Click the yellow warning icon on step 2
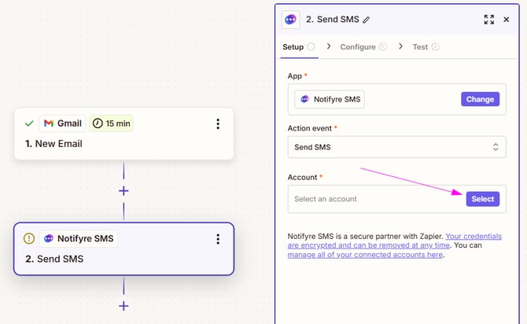527x324 pixels. pos(29,239)
